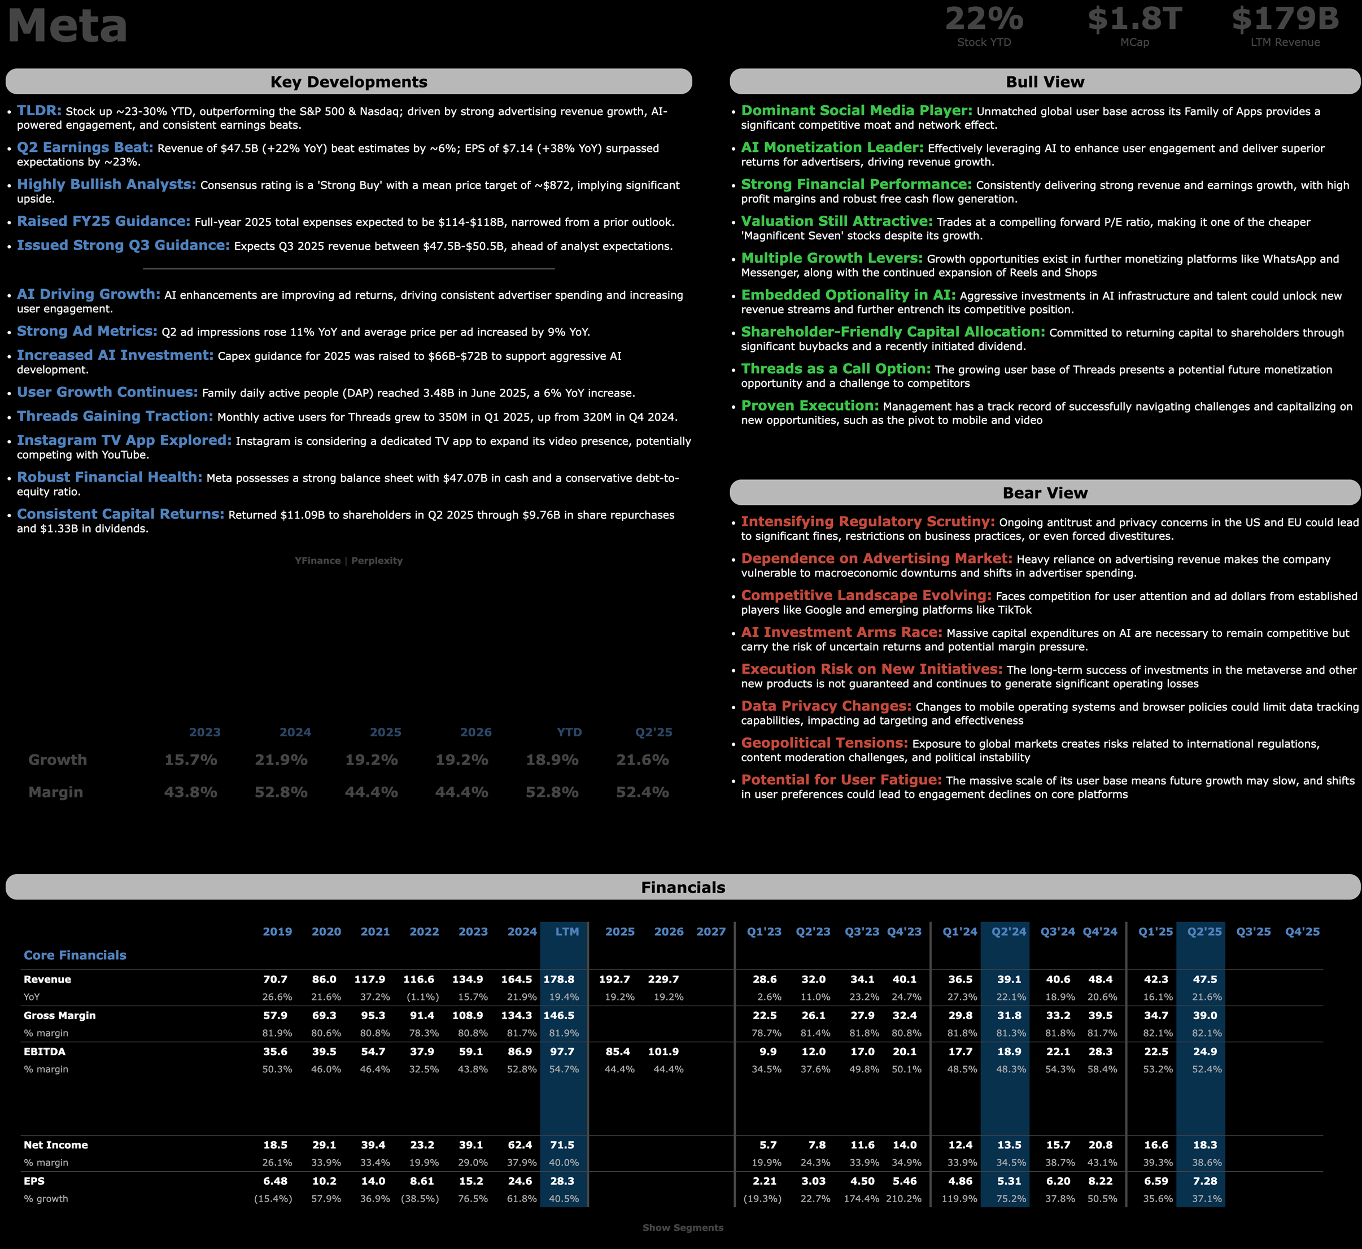Screen dimensions: 1362x1249
Task: Select the Q2'24 column in Financials table
Action: (x=1009, y=931)
